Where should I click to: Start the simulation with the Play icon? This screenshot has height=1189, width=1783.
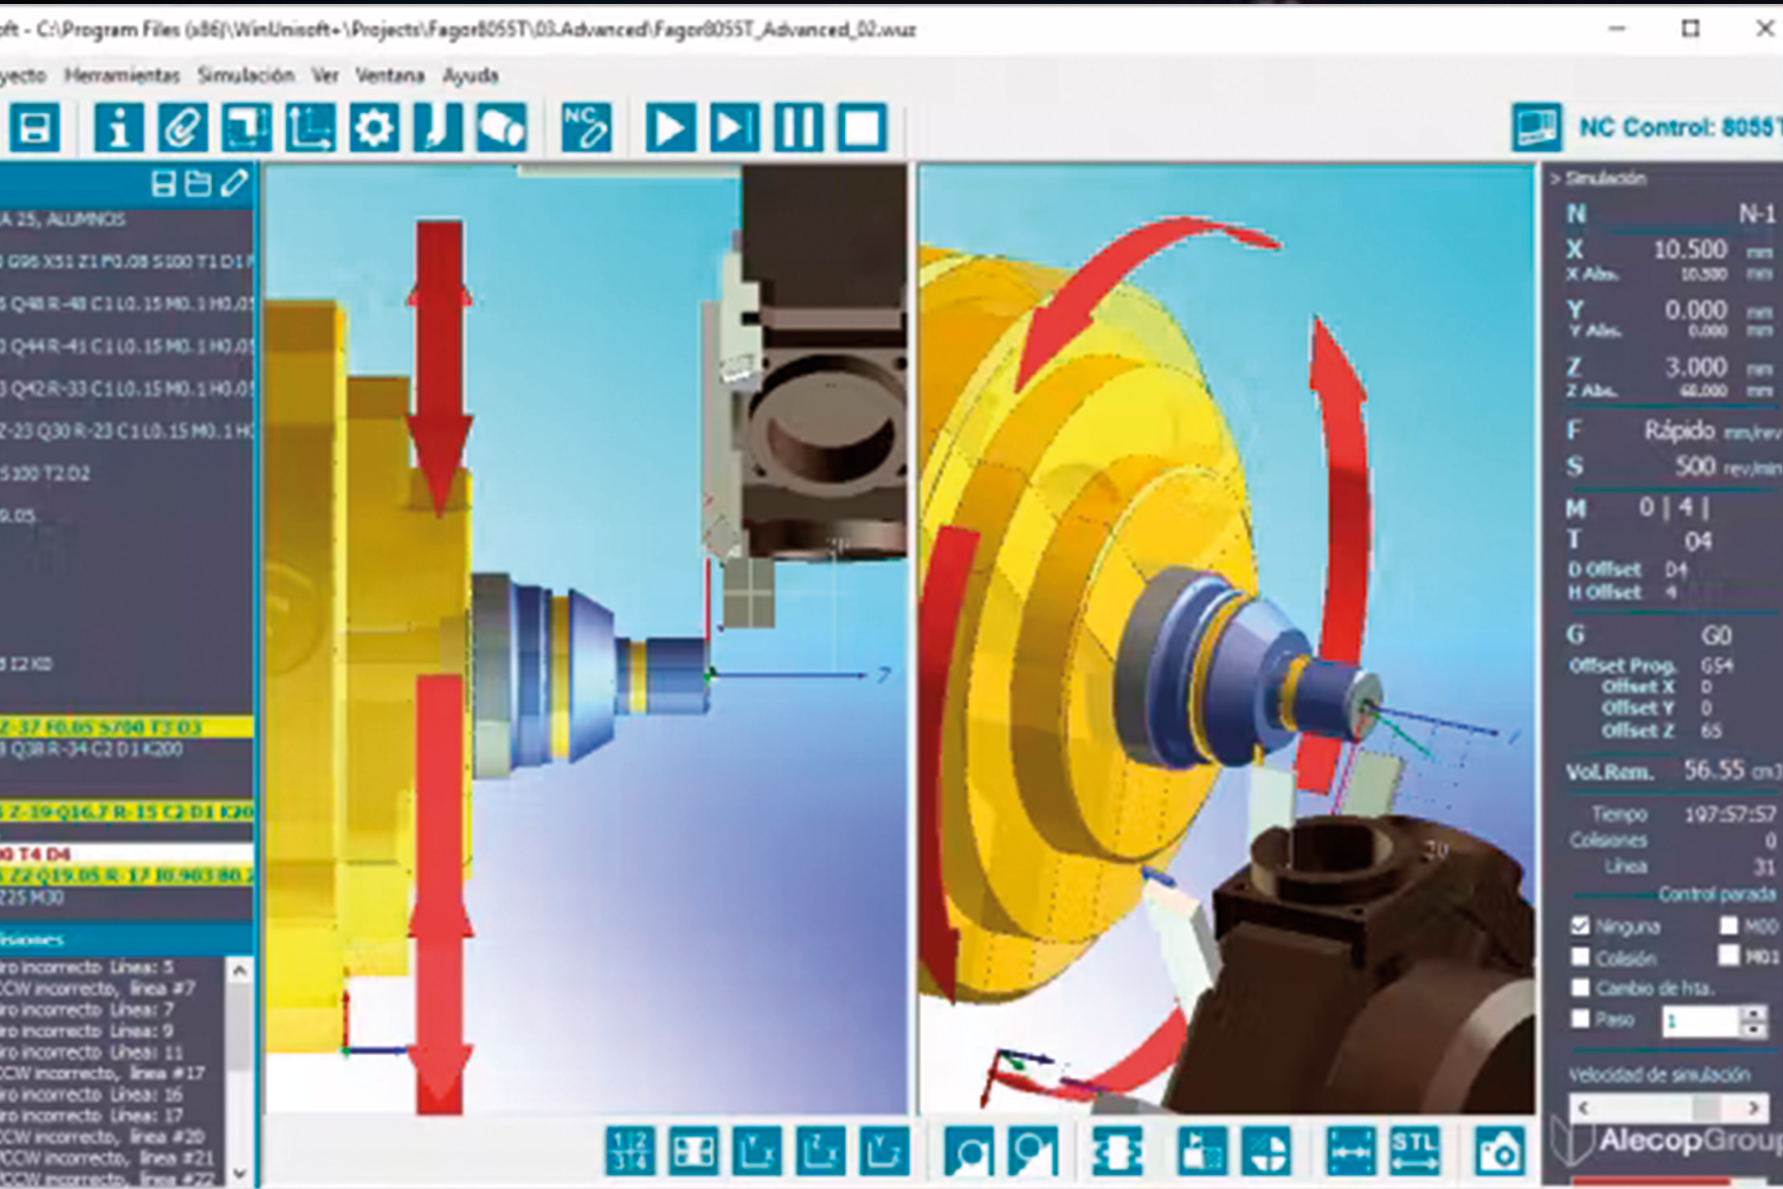click(673, 127)
